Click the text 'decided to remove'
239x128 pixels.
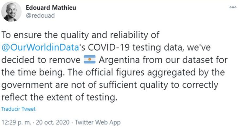(41, 60)
